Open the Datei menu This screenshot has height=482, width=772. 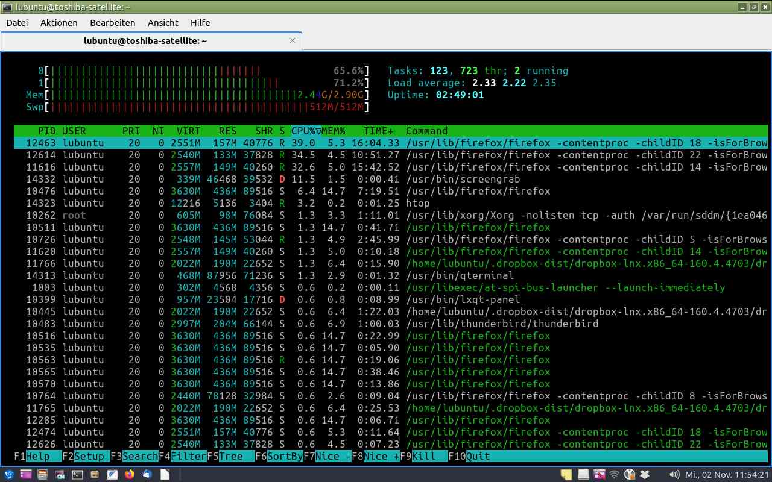[17, 23]
